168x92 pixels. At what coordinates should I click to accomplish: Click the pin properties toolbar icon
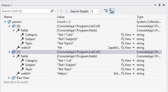[106, 11]
